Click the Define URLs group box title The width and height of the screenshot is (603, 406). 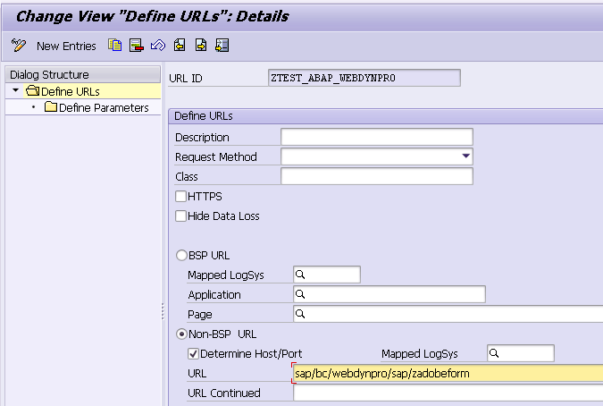[204, 116]
